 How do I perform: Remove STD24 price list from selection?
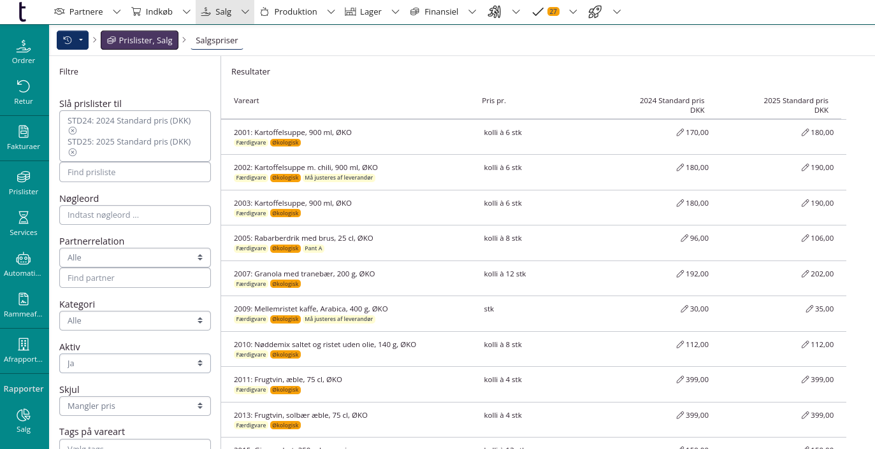(73, 131)
